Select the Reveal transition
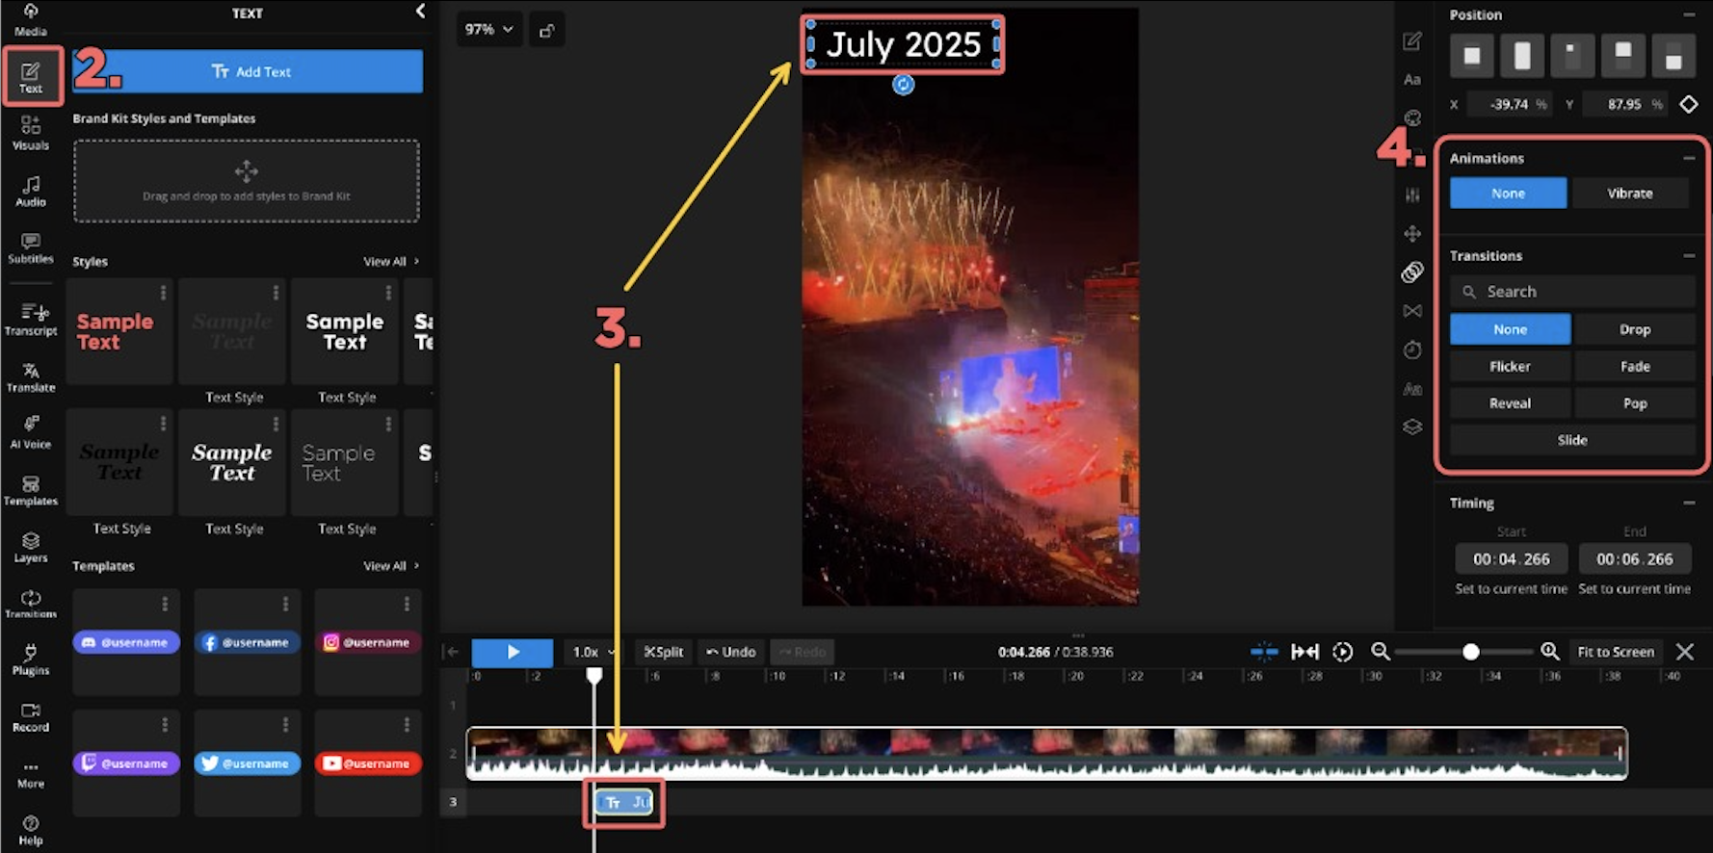Screen dimensions: 1713x853 (x=1510, y=403)
